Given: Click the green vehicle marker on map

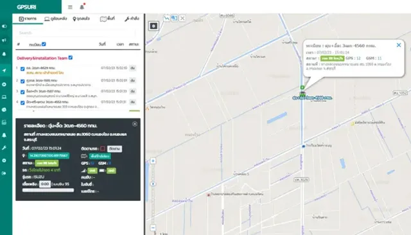Looking at the screenshot, I should [x=302, y=94].
